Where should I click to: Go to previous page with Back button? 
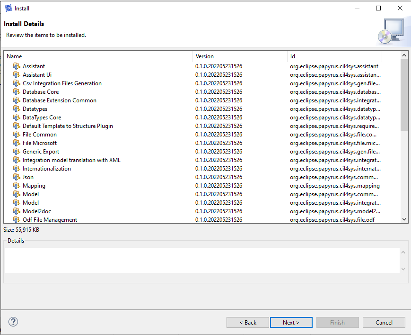(248, 322)
